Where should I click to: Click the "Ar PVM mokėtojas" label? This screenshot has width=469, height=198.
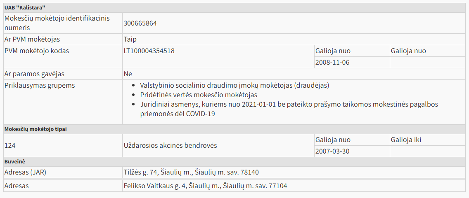32,40
